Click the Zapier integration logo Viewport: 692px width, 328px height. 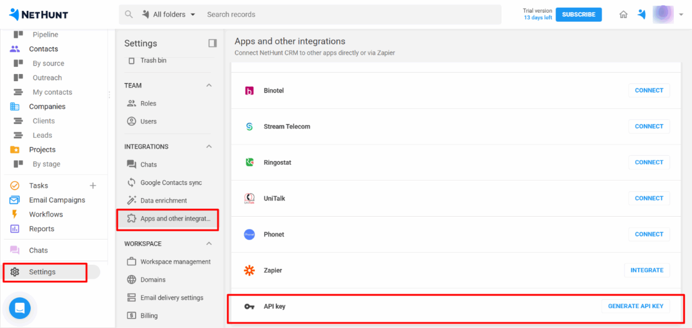pyautogui.click(x=250, y=270)
